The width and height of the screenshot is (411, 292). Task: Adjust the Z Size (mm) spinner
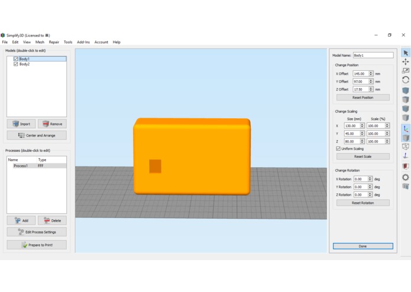(x=362, y=141)
